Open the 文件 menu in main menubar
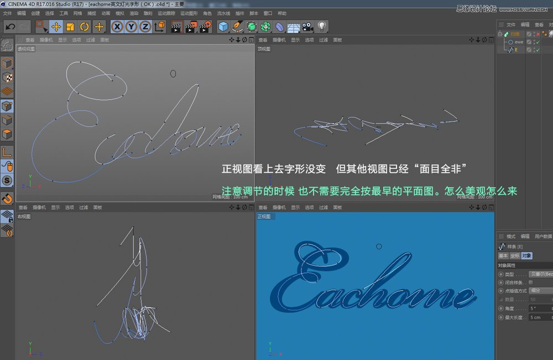This screenshot has width=553, height=360. click(7, 13)
